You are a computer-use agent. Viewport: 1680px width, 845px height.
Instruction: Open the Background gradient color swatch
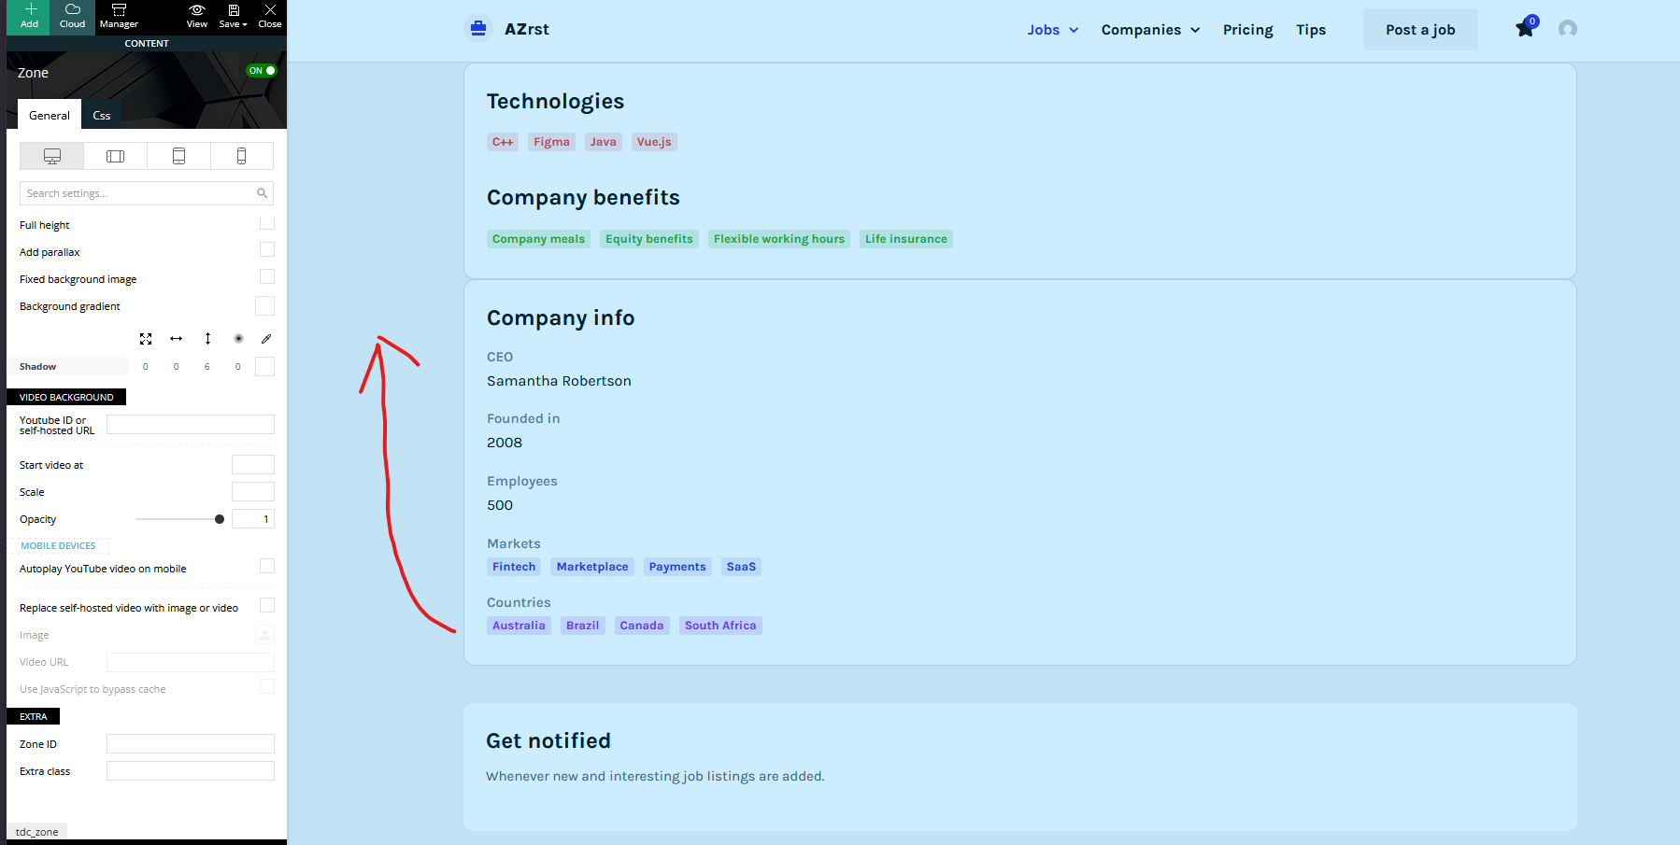pos(265,306)
